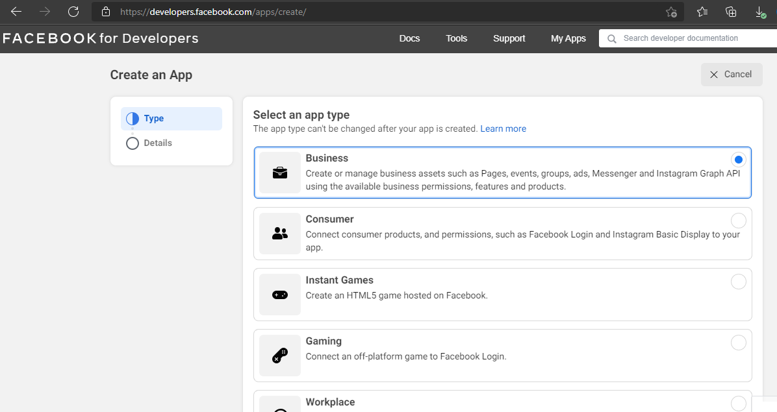
Task: Click the 'Create an HTML5 game' description
Action: pyautogui.click(x=396, y=295)
